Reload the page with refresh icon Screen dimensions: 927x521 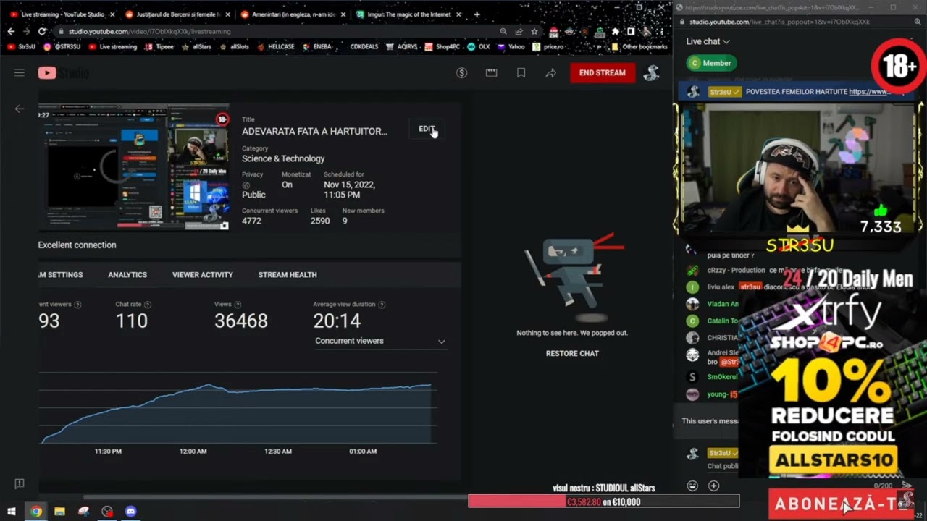pyautogui.click(x=42, y=32)
